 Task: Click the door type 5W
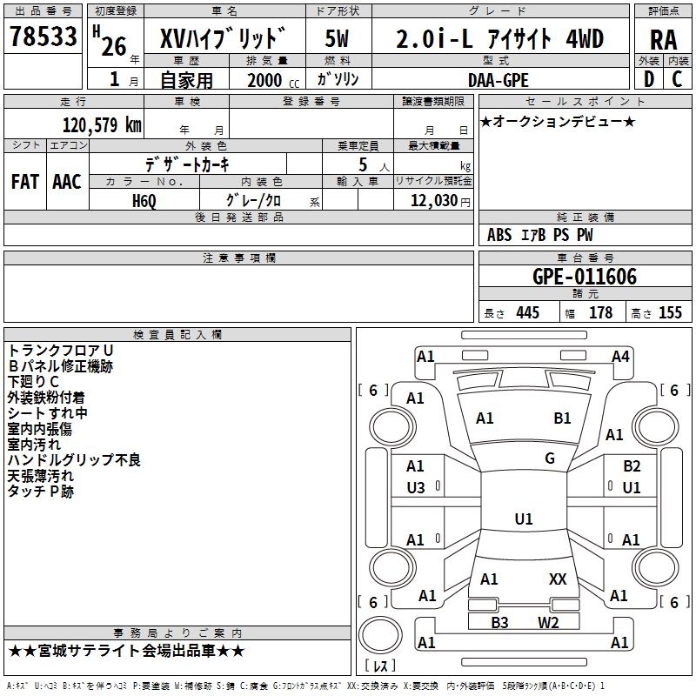(337, 38)
